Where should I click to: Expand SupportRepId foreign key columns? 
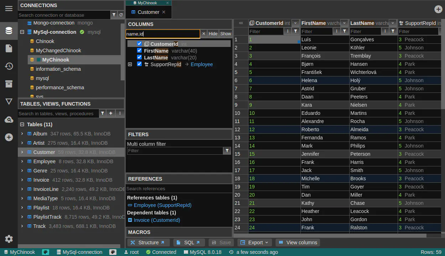130,64
